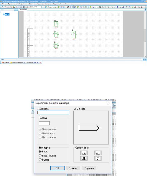
Task: Open the Разместить menu
Action: [x=48, y=4]
